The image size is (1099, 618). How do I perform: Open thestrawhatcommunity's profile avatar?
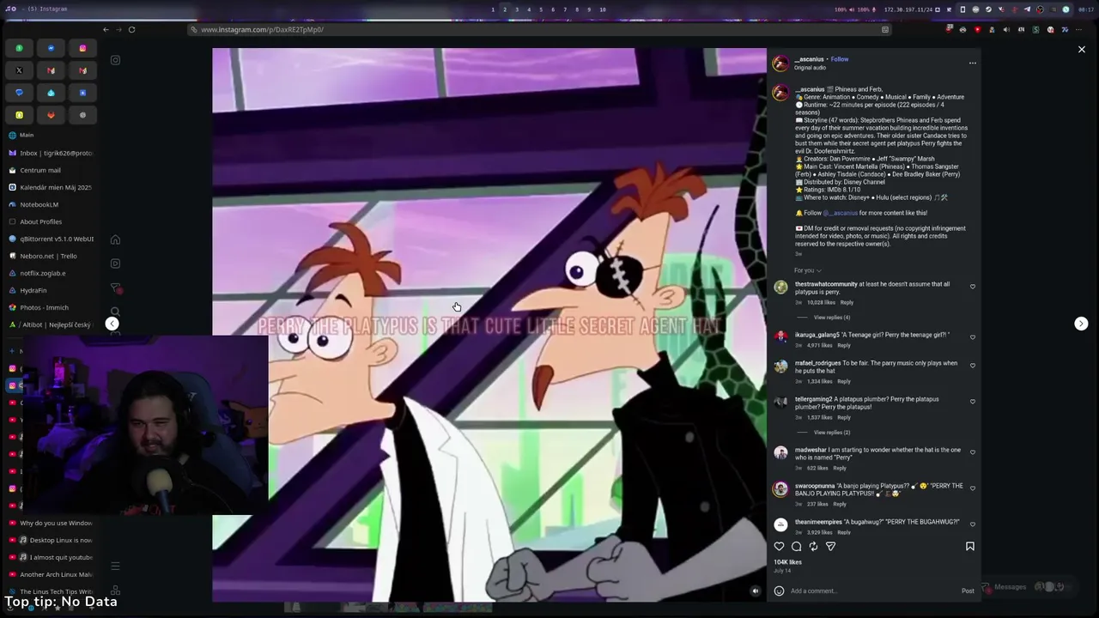(780, 288)
